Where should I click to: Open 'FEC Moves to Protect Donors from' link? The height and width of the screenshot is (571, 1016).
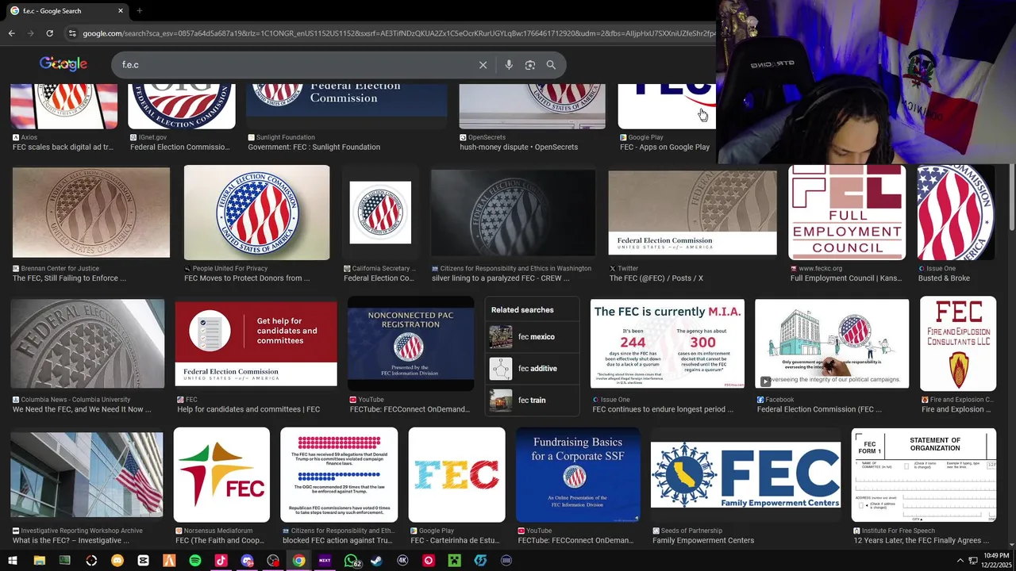247,278
